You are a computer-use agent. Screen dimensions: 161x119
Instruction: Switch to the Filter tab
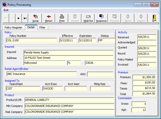[42, 27]
